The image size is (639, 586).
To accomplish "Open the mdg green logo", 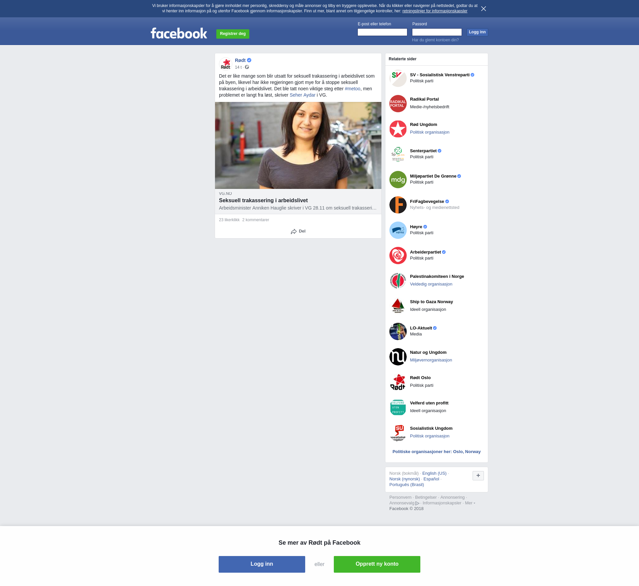I will [398, 180].
